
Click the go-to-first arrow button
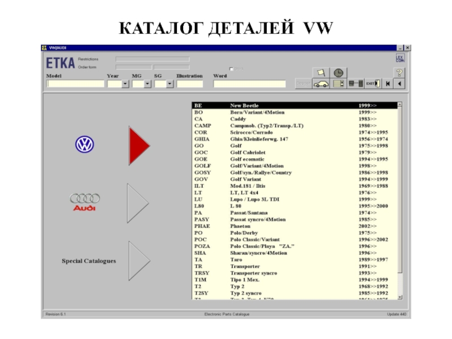388,84
